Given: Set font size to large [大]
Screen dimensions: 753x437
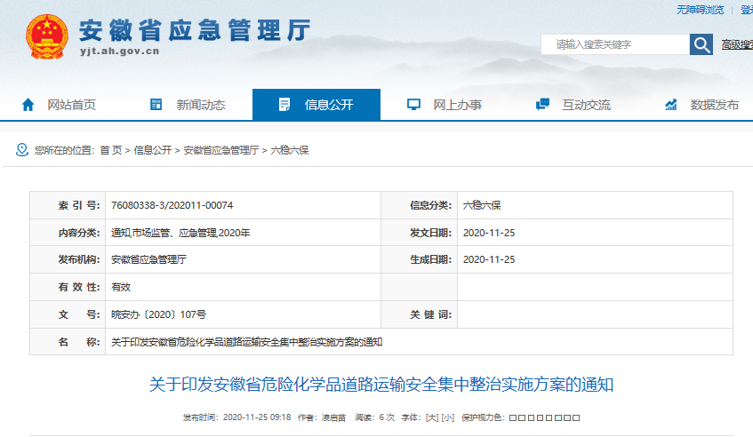Looking at the screenshot, I should (432, 417).
